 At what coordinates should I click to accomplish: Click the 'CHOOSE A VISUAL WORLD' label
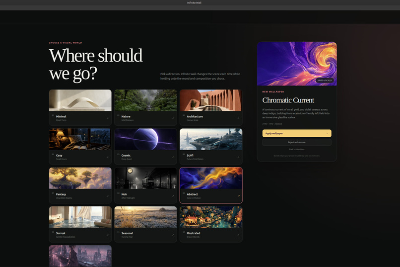pyautogui.click(x=66, y=43)
